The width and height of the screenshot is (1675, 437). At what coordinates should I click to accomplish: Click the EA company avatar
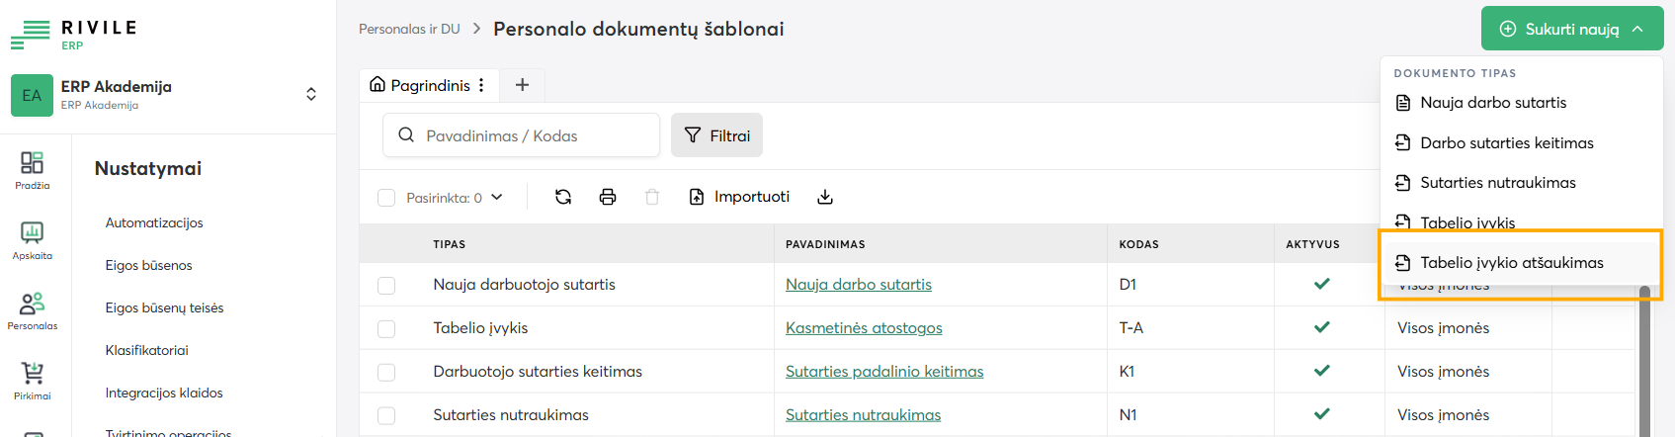pyautogui.click(x=32, y=95)
